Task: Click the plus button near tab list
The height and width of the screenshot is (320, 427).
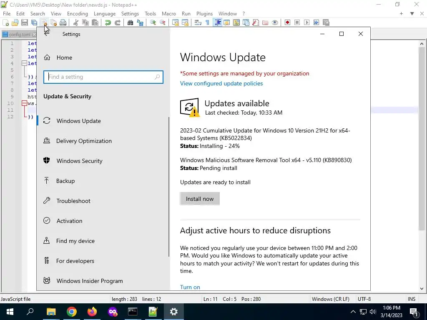Action: 401,14
